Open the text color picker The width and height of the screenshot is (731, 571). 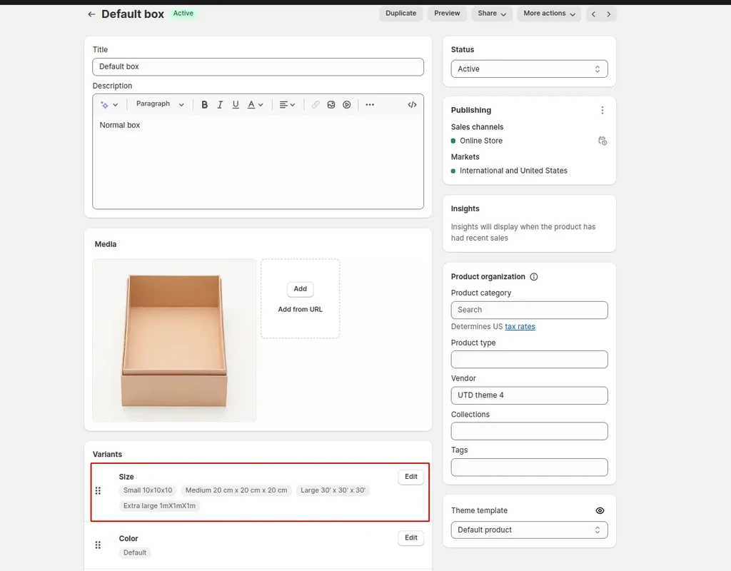click(255, 105)
